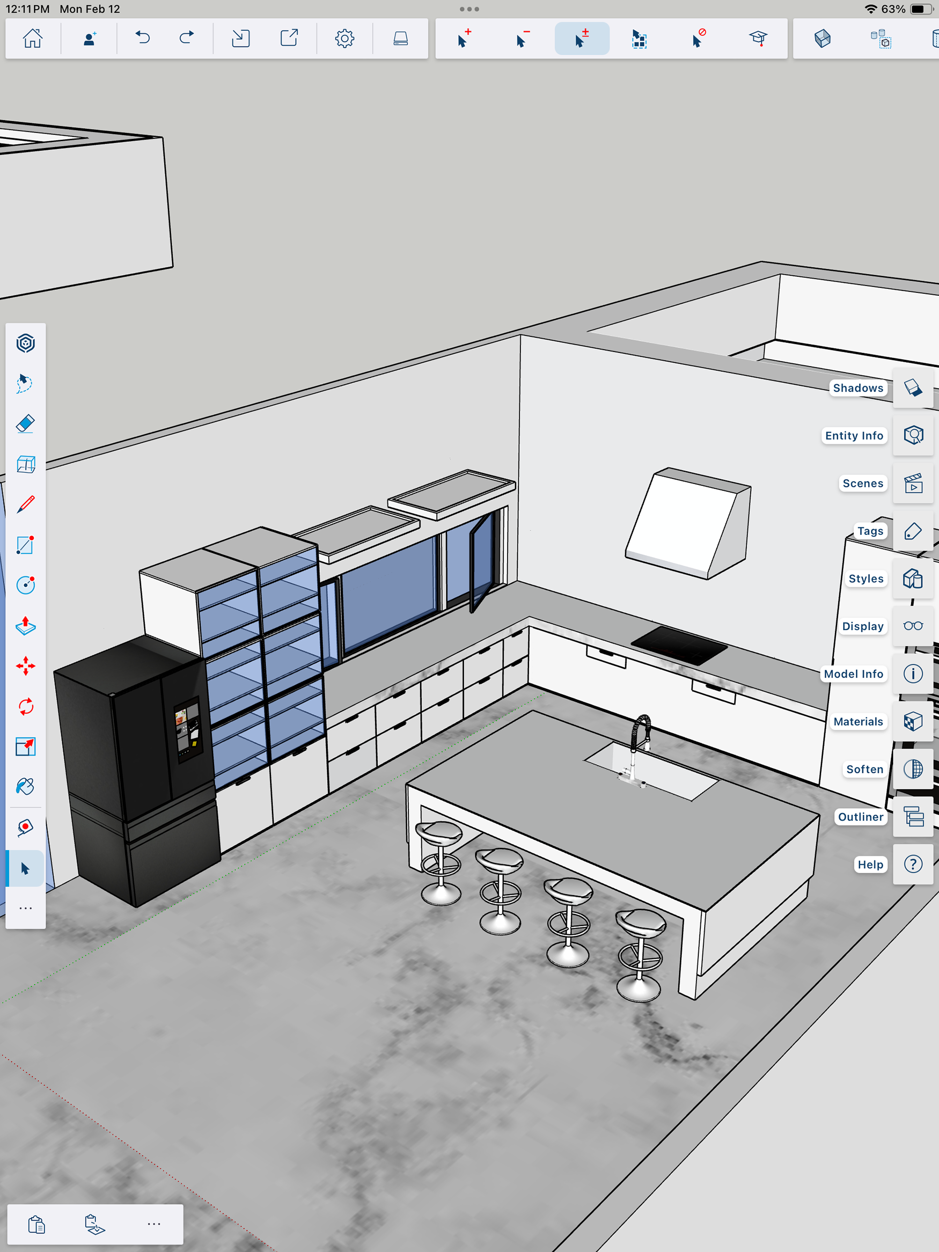This screenshot has width=939, height=1252.
Task: Tap the three-dot multitasking control at top
Action: [469, 9]
